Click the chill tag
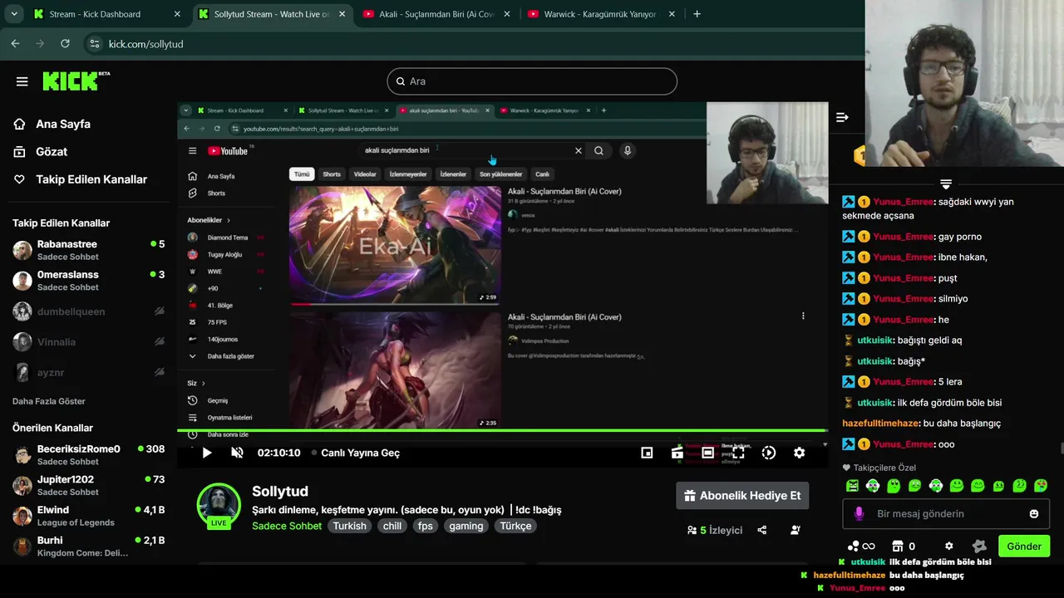The height and width of the screenshot is (598, 1064). (392, 526)
